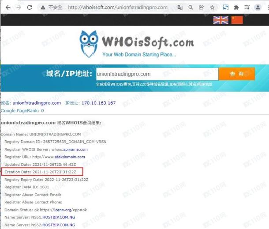
Task: Go back with the browser back arrow
Action: click(8, 8)
